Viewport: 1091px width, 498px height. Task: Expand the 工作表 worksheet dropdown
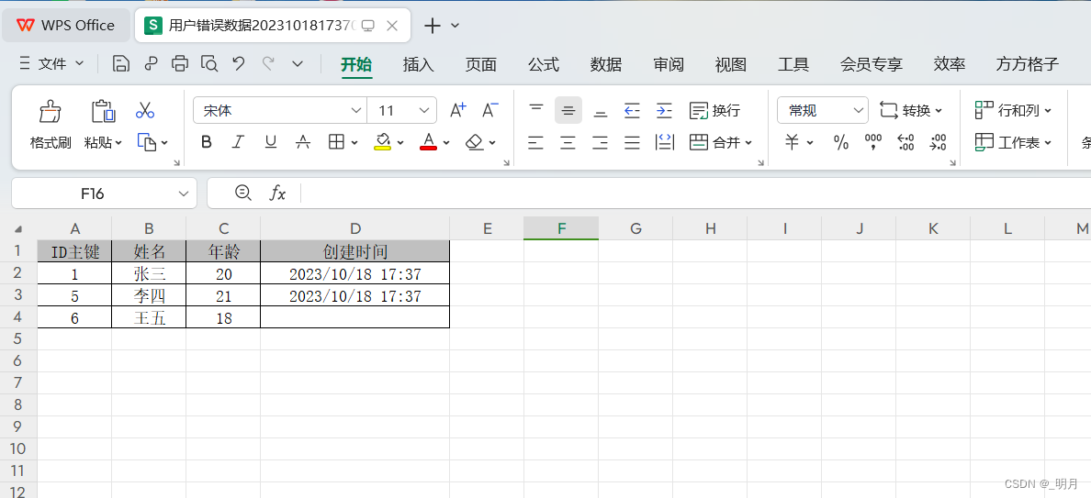point(1048,142)
